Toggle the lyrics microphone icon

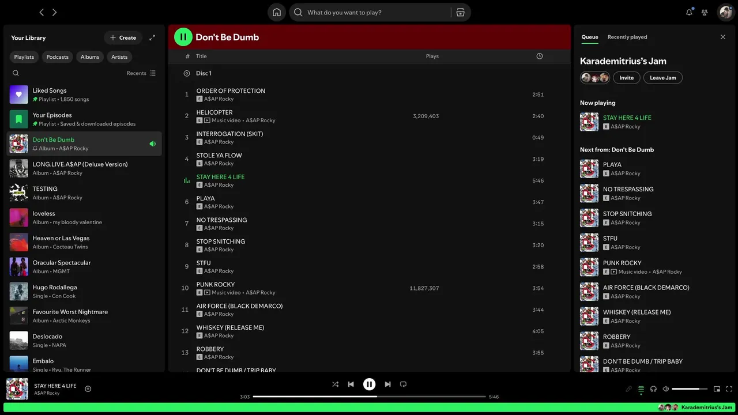click(x=629, y=389)
